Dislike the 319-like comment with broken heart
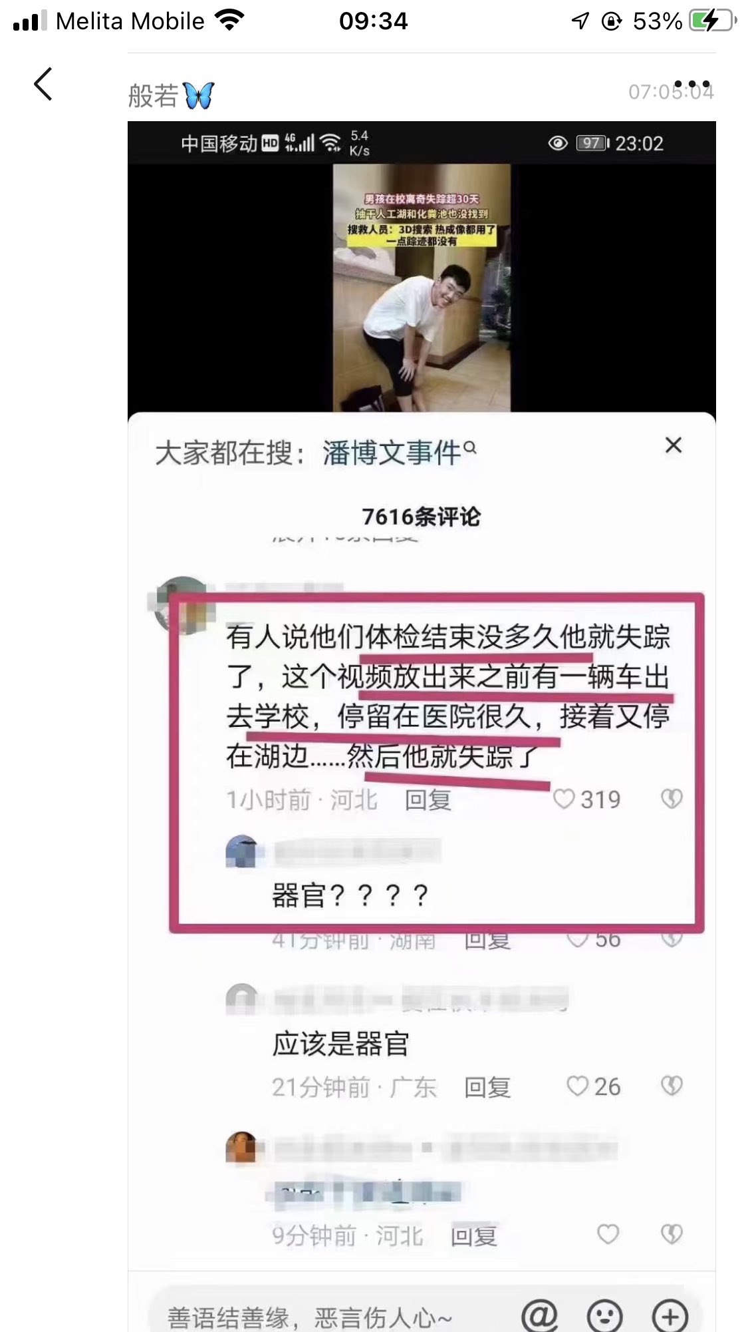Viewport: 748px width, 1332px height. point(672,799)
